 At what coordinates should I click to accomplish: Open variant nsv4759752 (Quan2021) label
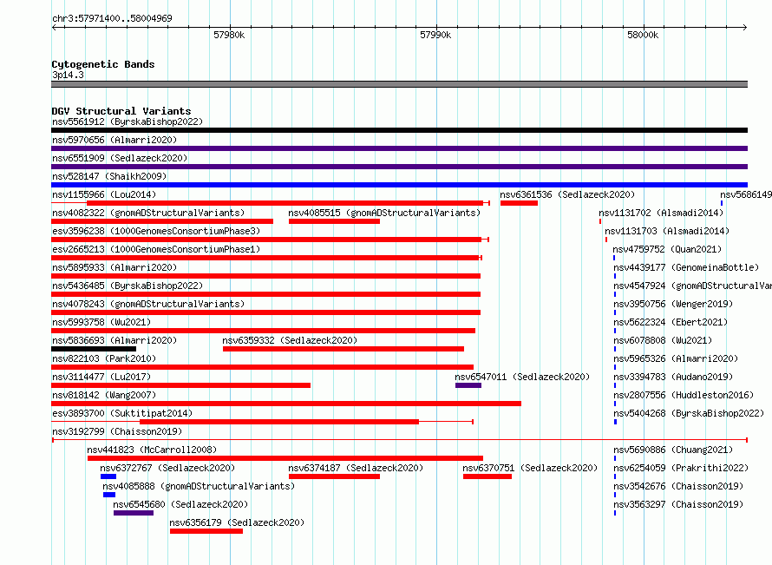click(667, 249)
